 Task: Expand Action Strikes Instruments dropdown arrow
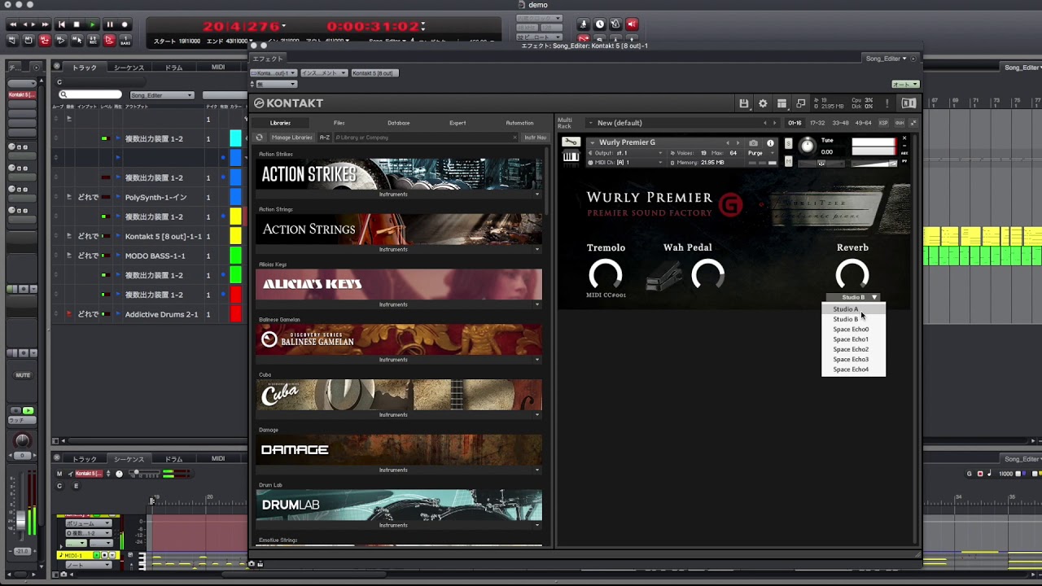(537, 195)
